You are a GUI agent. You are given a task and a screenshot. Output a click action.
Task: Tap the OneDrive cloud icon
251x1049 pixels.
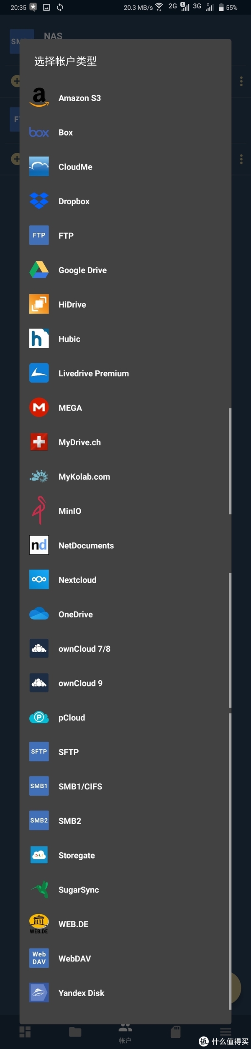(39, 614)
